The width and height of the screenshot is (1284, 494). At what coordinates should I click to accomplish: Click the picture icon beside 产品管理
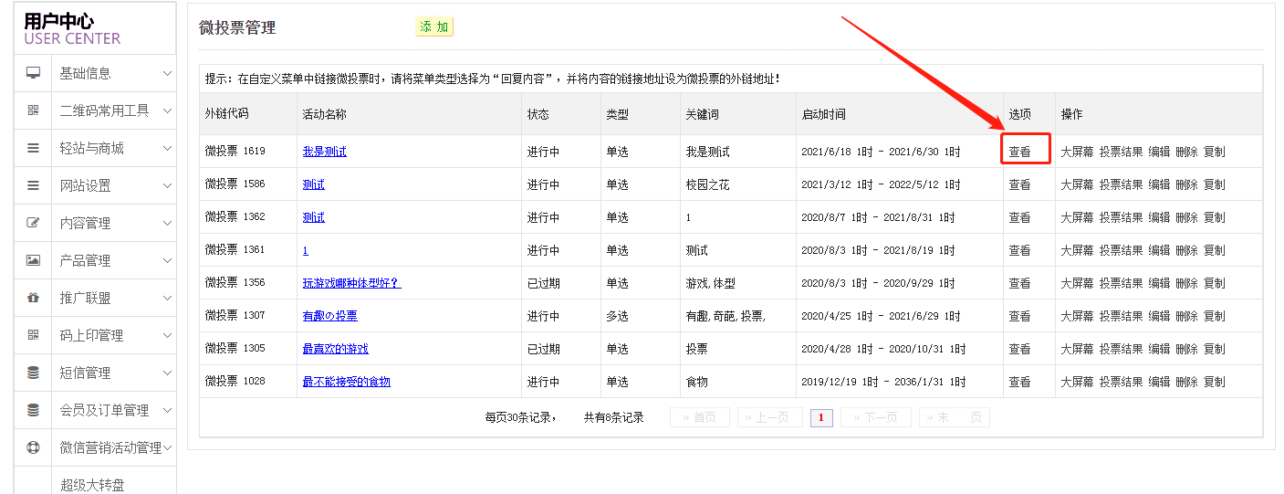pyautogui.click(x=34, y=260)
